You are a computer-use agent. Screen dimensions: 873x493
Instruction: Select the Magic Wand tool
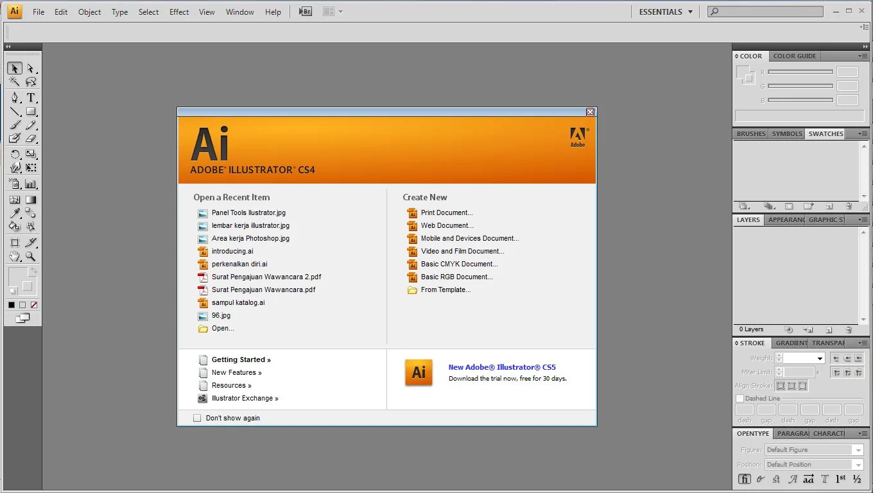[15, 82]
